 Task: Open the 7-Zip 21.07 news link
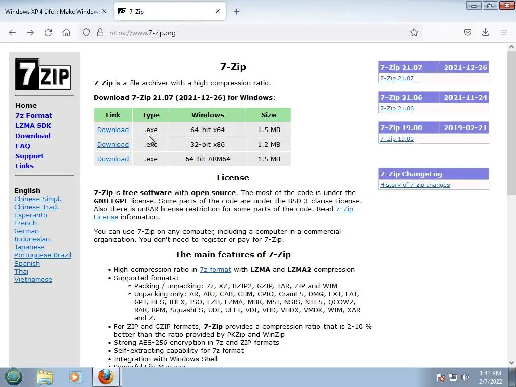[x=397, y=78]
